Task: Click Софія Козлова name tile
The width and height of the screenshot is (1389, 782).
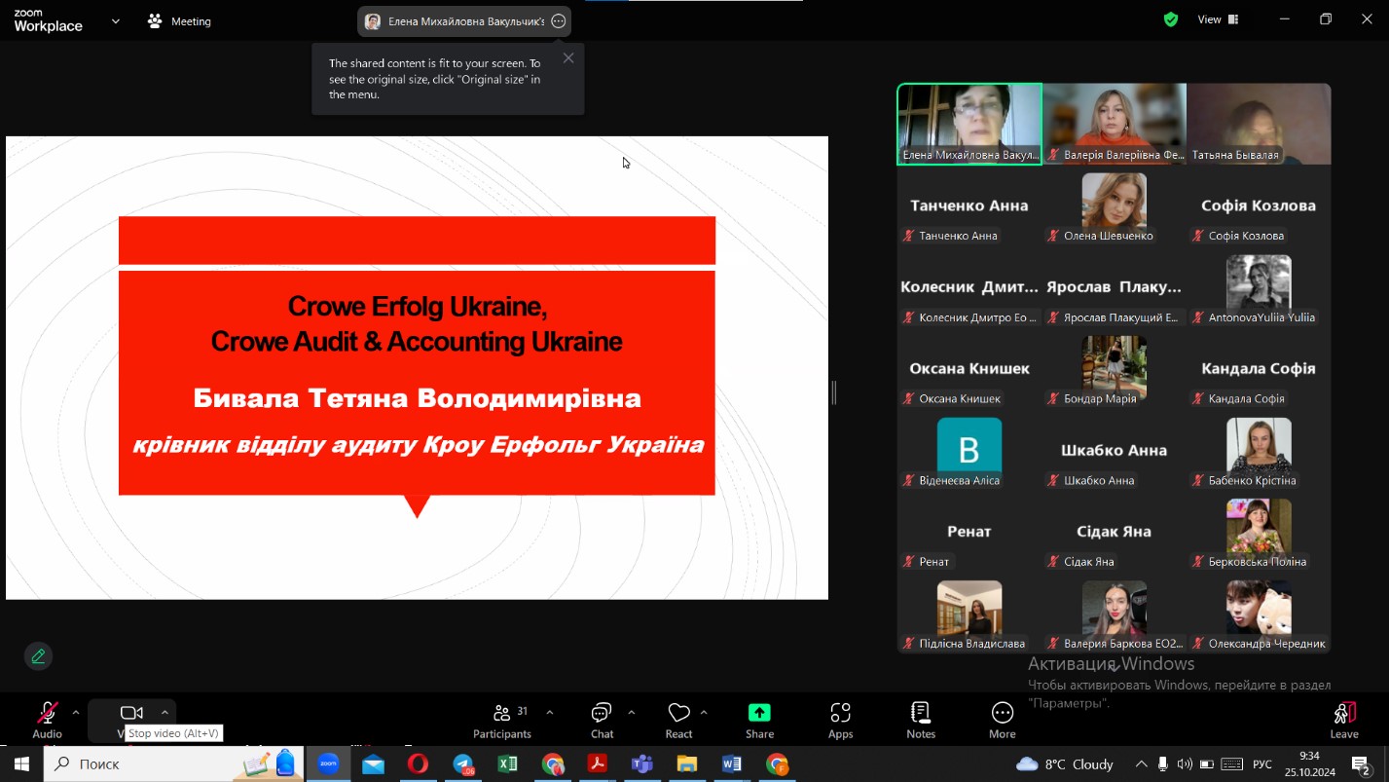Action: point(1259,205)
